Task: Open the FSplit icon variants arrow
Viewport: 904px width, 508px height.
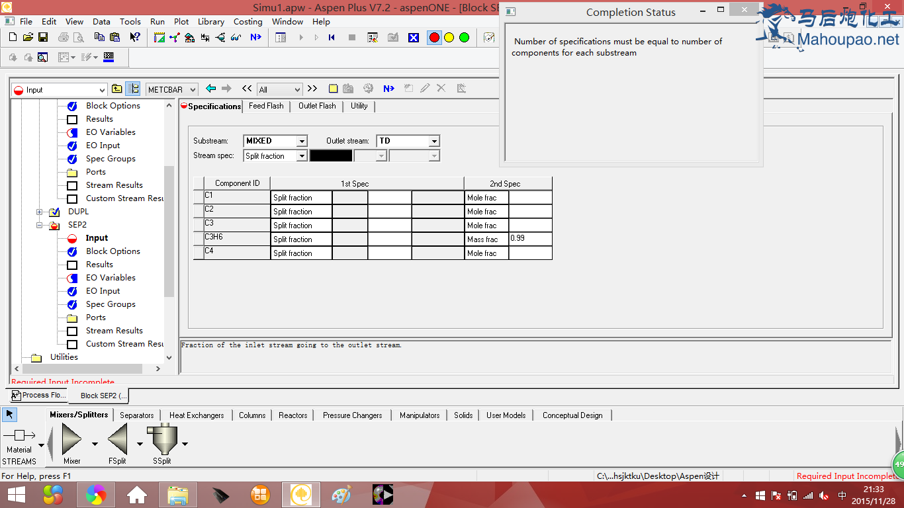Action: [x=140, y=444]
